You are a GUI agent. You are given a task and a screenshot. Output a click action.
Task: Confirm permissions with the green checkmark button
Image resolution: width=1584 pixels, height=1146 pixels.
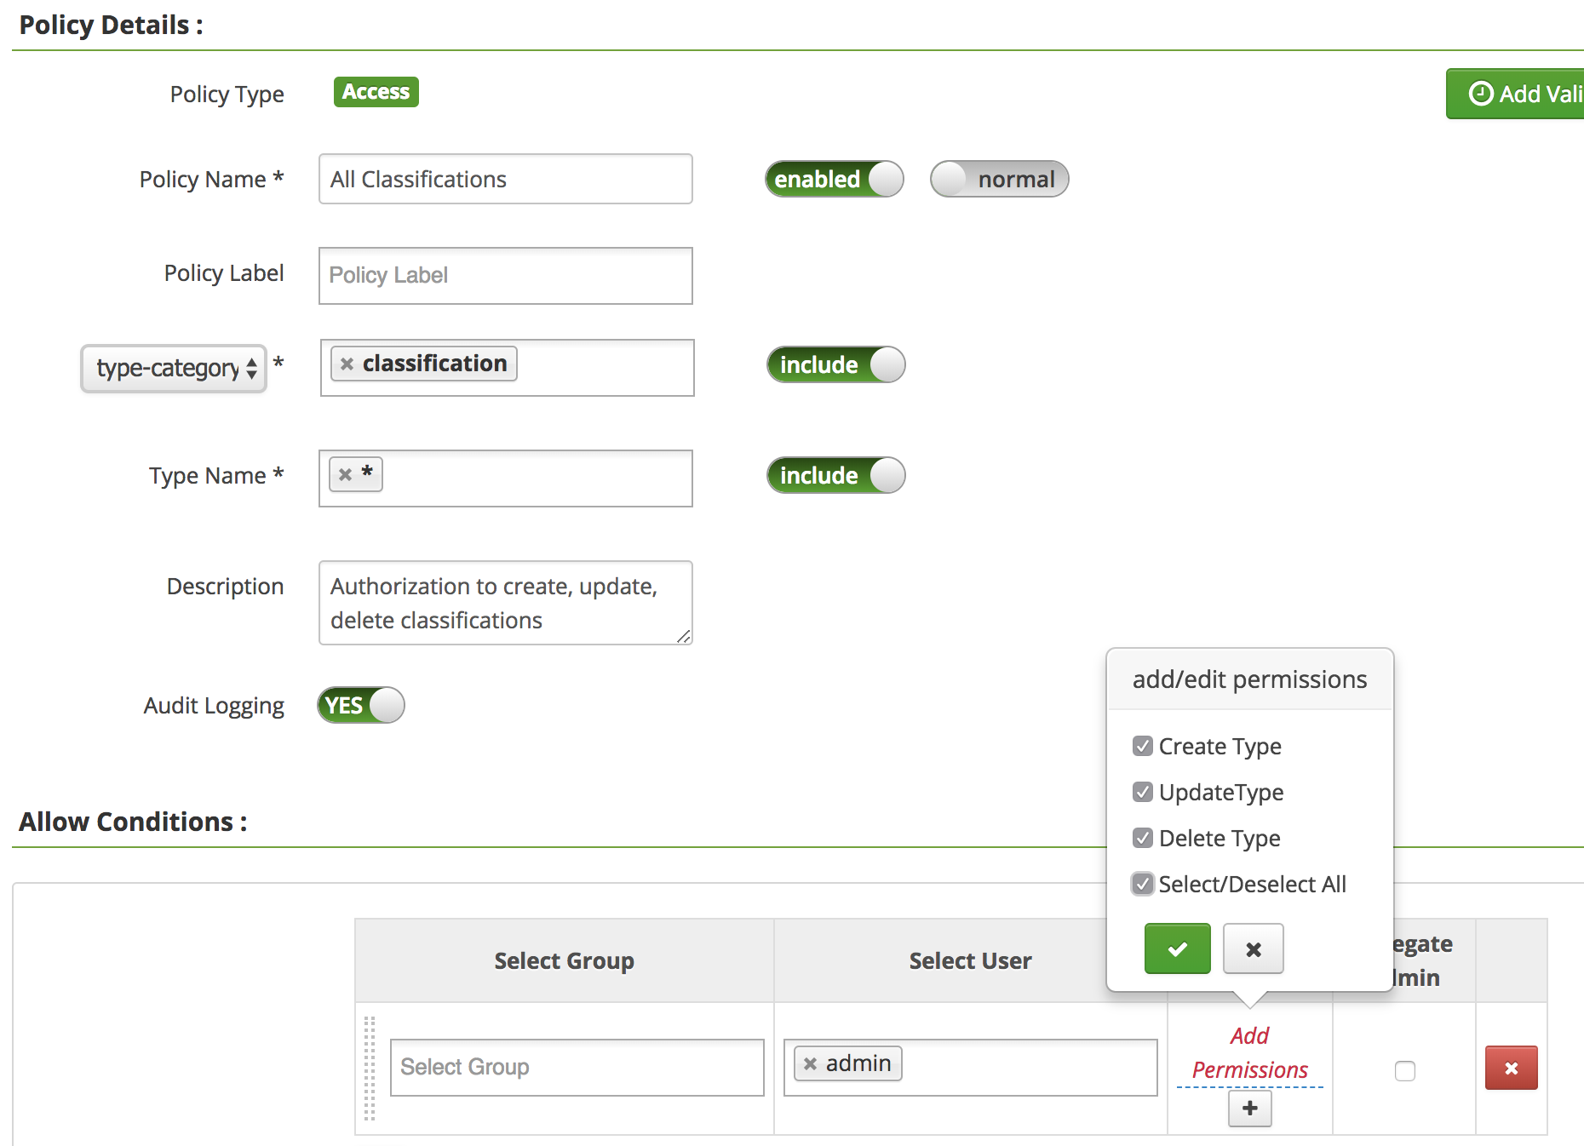pos(1177,948)
